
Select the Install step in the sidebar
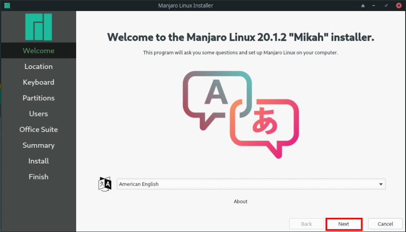[x=38, y=161]
